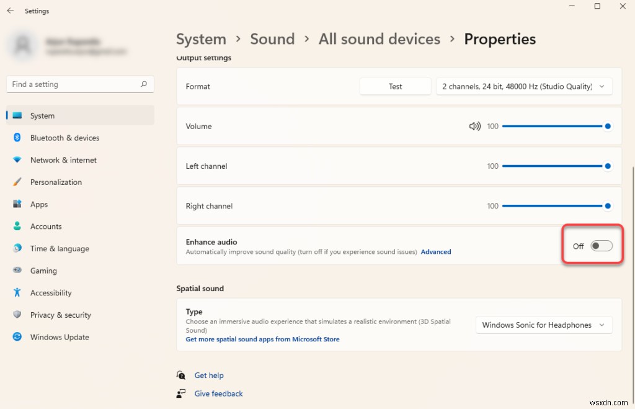Open Time & language settings
Viewport: 635px width, 409px height.
(60, 248)
